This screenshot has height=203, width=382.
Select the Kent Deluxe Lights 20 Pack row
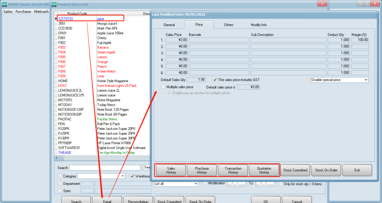point(117,85)
